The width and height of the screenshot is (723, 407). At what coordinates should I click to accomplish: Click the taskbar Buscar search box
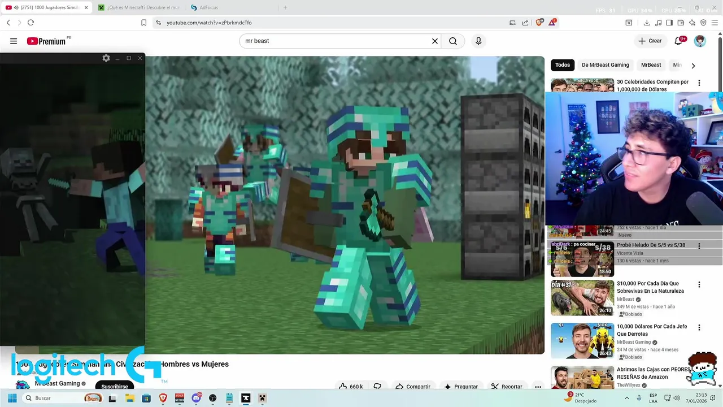(63, 398)
